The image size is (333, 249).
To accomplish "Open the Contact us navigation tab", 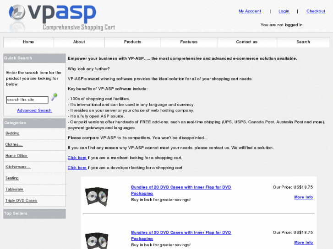I will [x=247, y=42].
